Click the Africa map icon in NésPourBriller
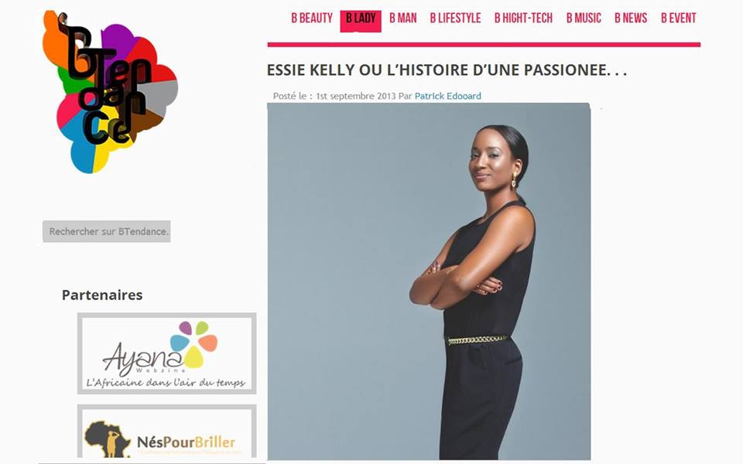Screen dimensions: 743x464 [x=107, y=439]
